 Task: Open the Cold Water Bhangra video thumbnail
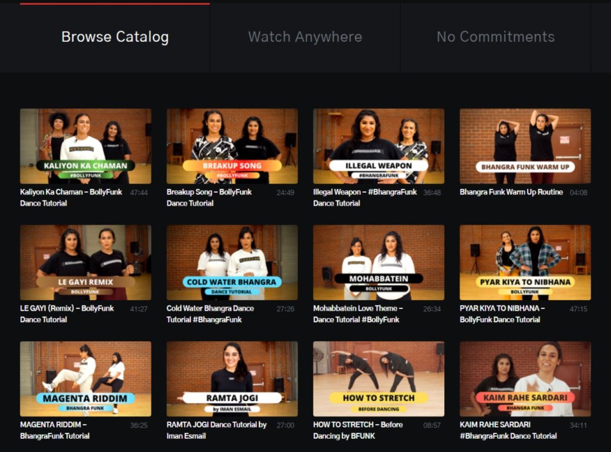232,263
